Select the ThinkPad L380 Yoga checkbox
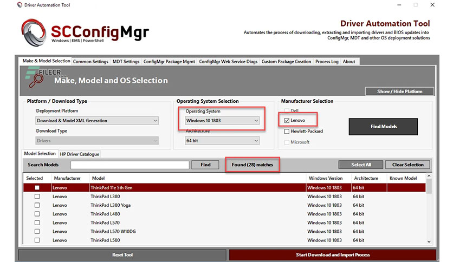453x262 pixels. click(37, 205)
